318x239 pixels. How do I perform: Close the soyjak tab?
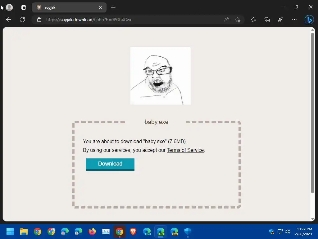coord(100,8)
